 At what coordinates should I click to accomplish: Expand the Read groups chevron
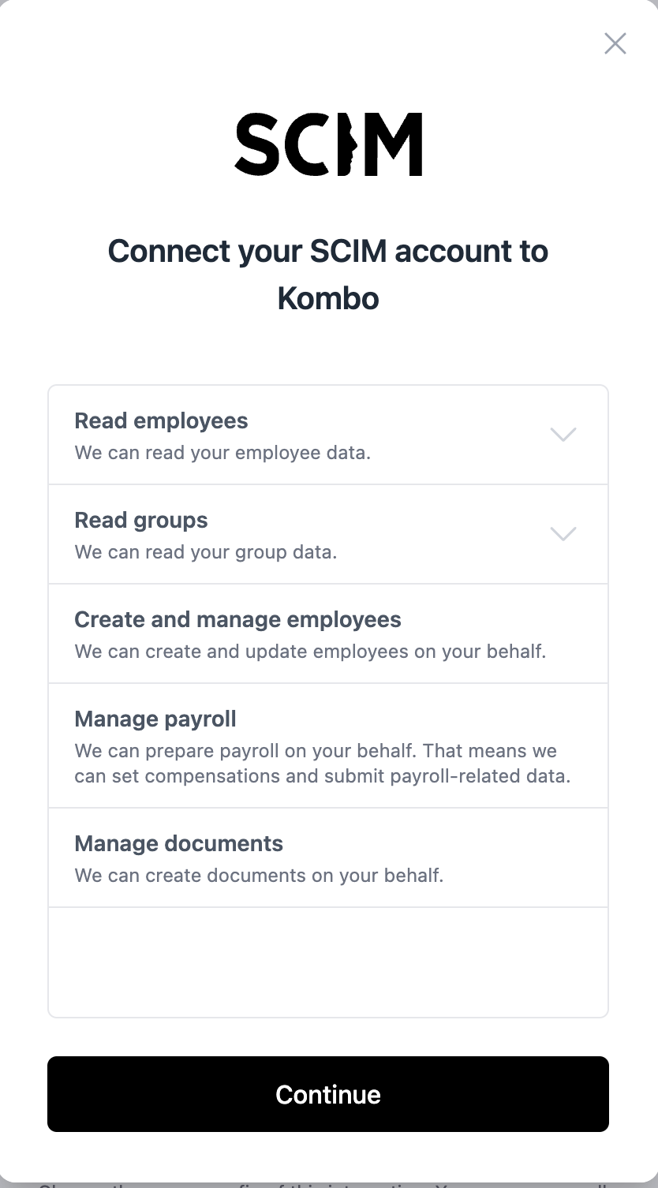click(563, 534)
